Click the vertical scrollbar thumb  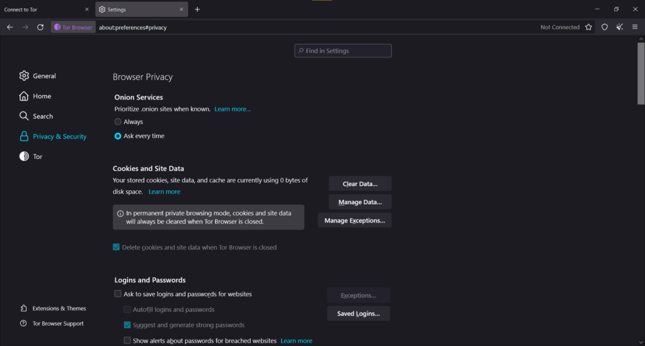coord(641,73)
